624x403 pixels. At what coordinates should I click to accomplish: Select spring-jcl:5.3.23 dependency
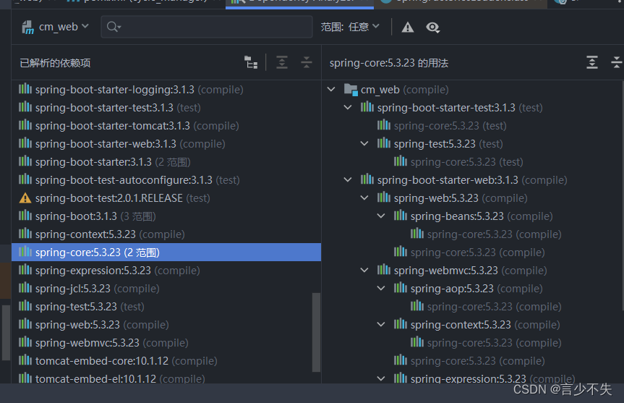click(x=166, y=289)
